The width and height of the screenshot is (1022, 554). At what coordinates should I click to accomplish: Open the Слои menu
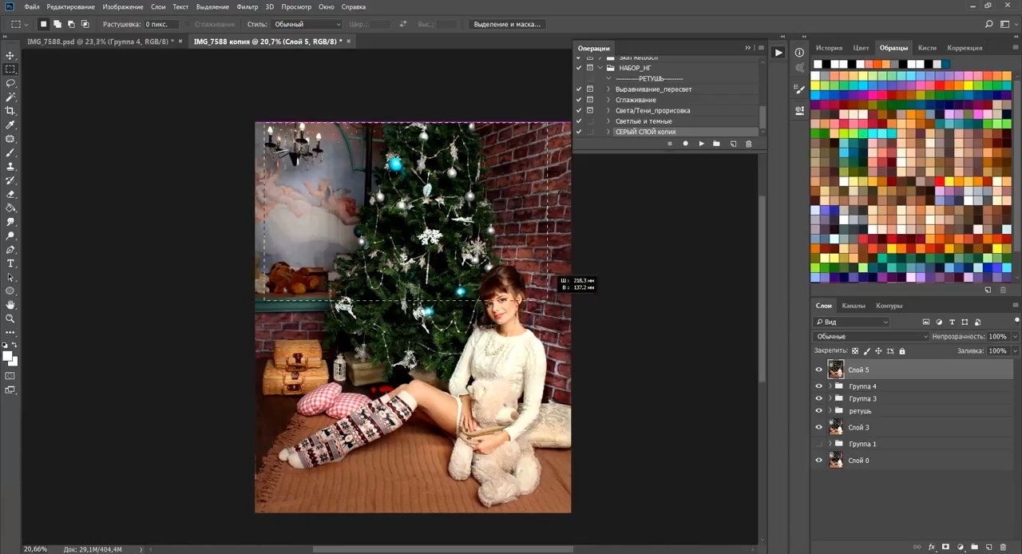tap(158, 6)
